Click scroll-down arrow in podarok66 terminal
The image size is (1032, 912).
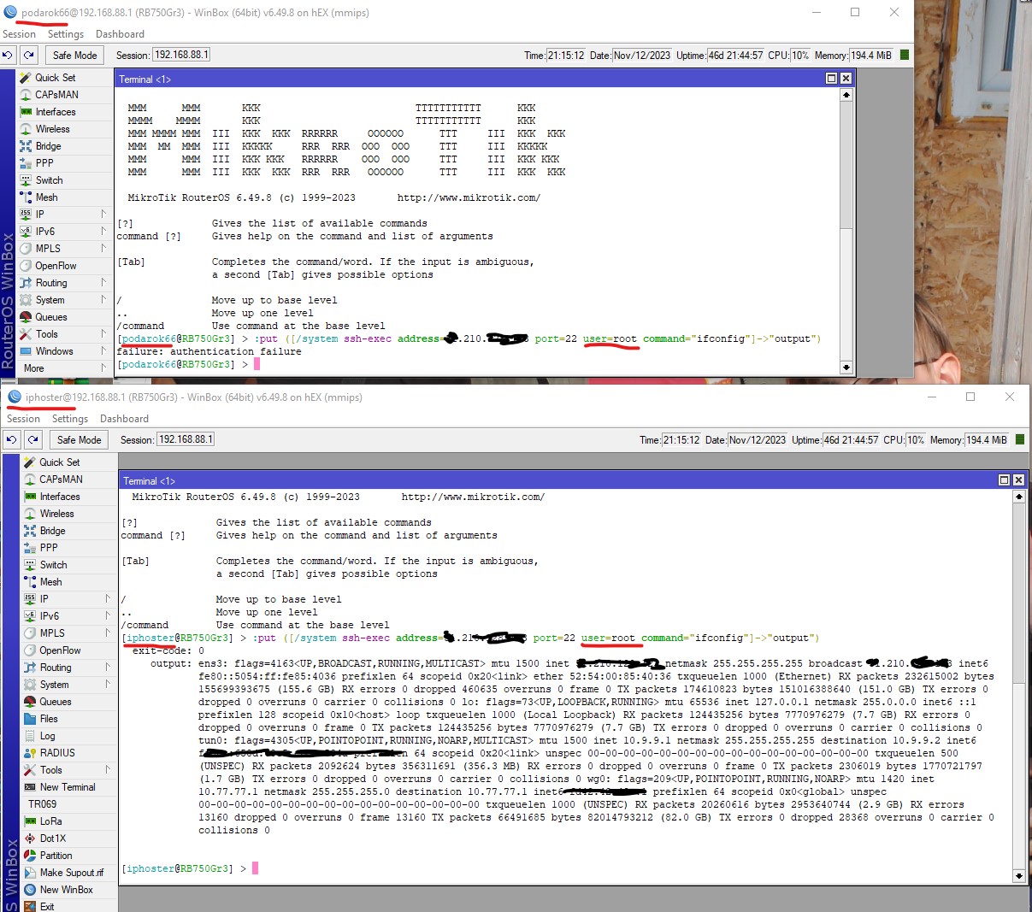coord(846,367)
